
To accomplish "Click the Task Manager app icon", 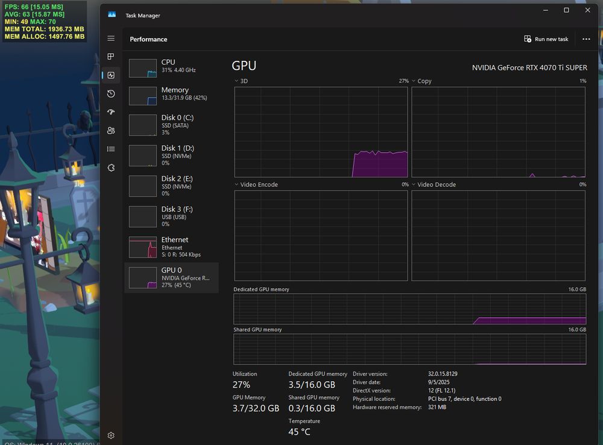I will click(x=112, y=14).
